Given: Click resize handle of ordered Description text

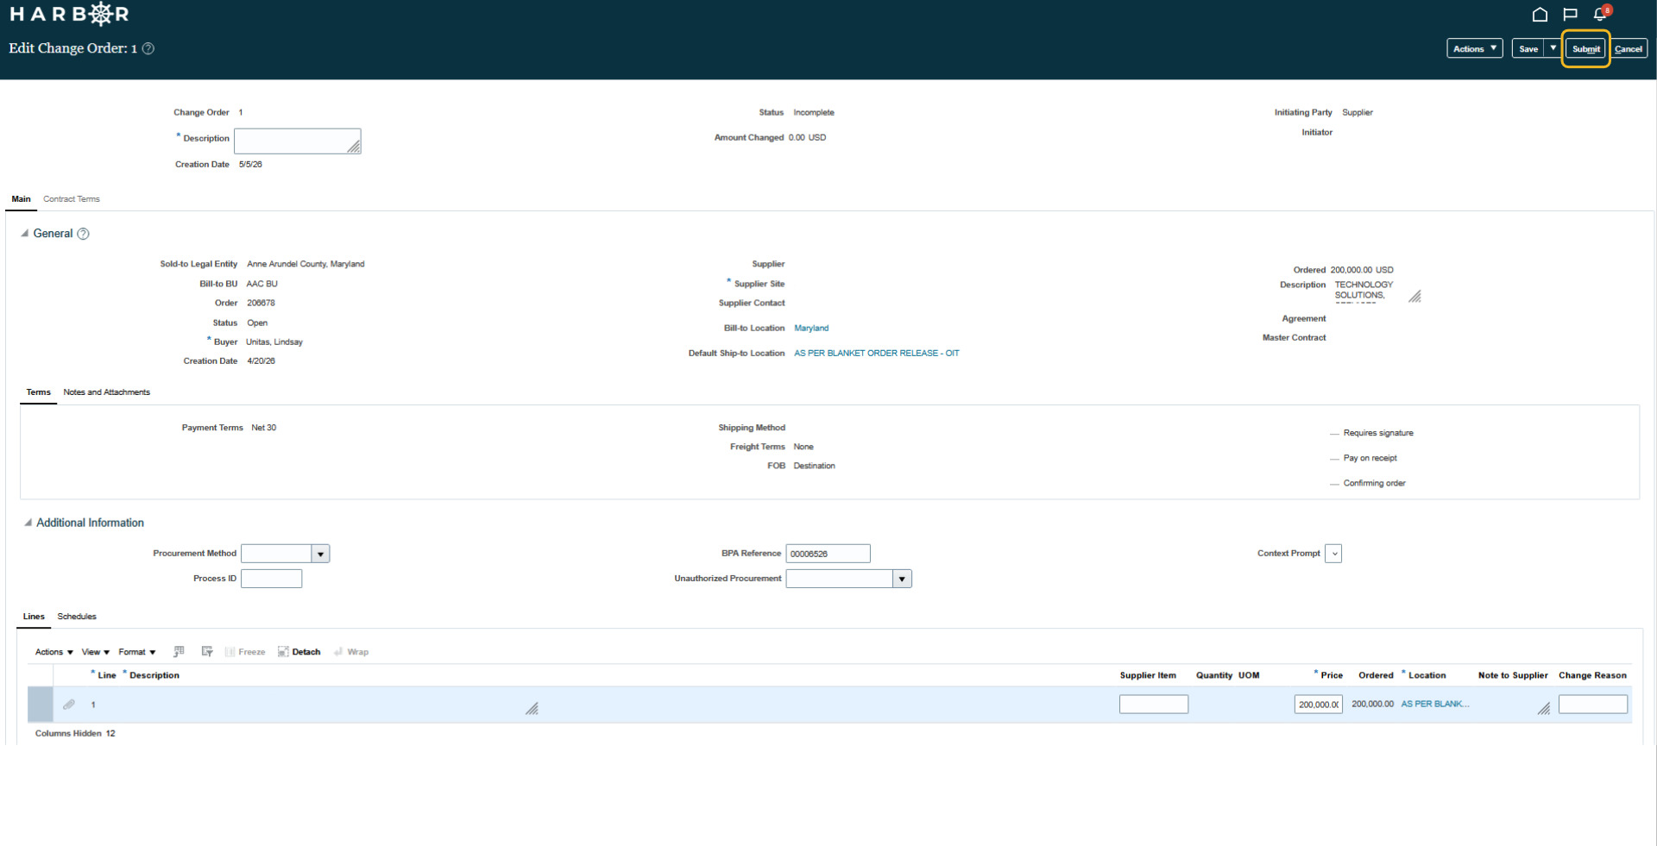Looking at the screenshot, I should 1414,296.
